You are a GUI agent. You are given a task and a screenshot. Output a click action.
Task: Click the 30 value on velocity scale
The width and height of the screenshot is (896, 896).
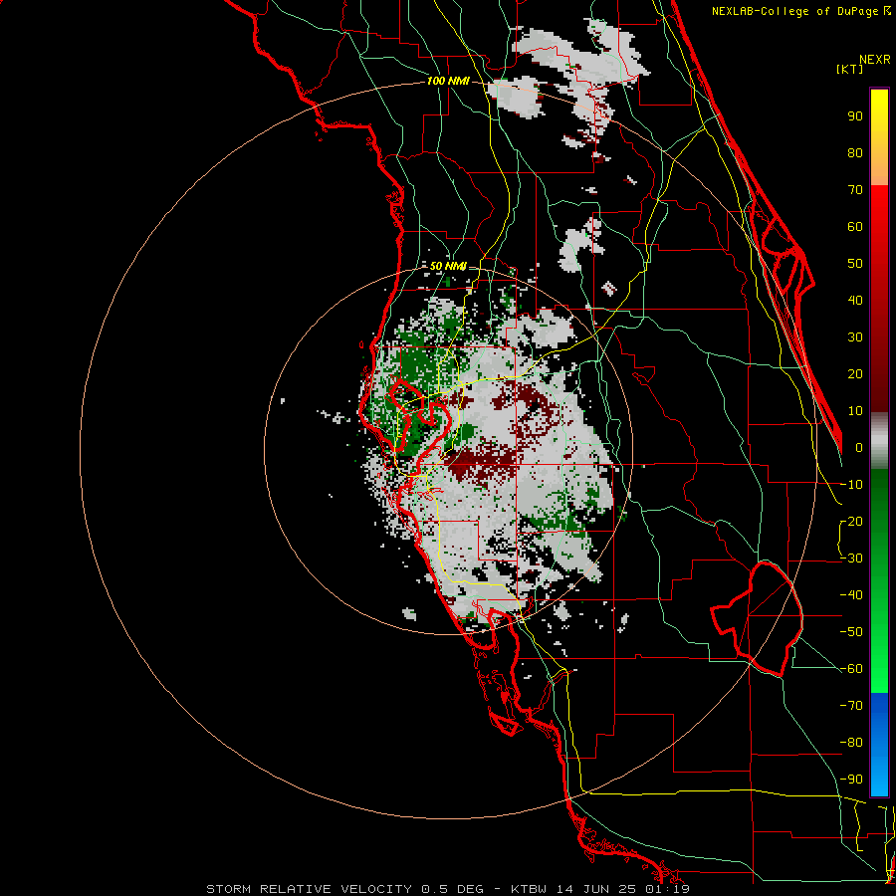coord(855,337)
